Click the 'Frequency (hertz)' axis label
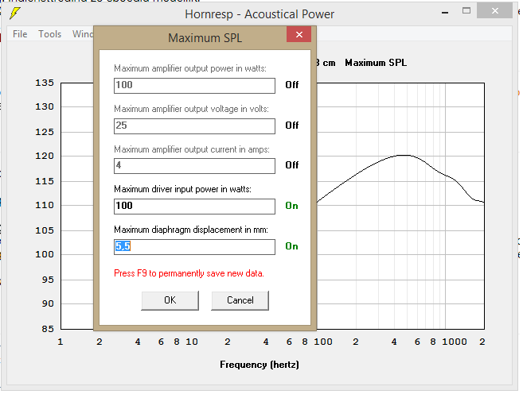Screen dimensions: 523x398 tap(260, 365)
